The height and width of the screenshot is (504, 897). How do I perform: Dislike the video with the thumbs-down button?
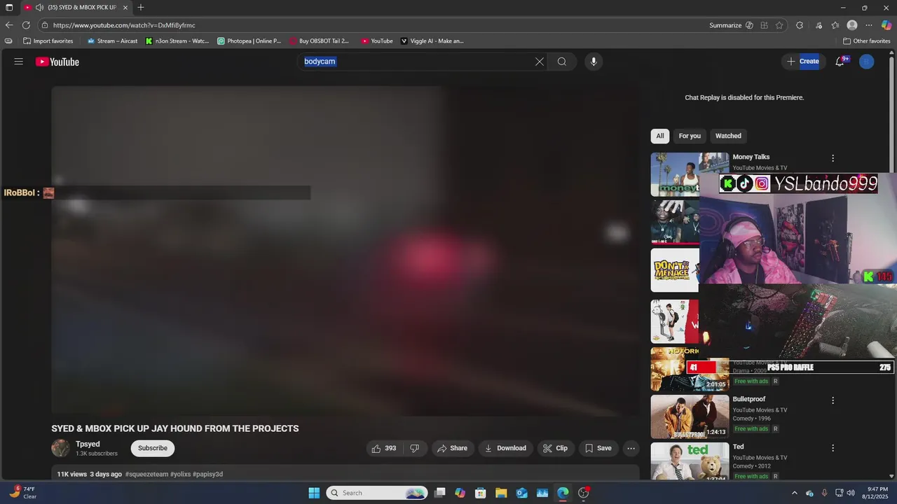click(415, 448)
